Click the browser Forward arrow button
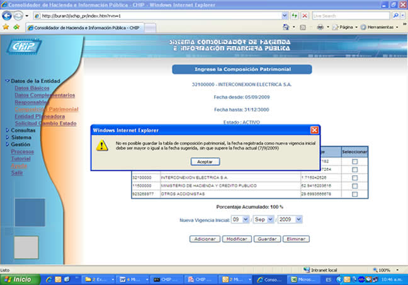Viewport: 408px width, 285px height. coord(18,16)
